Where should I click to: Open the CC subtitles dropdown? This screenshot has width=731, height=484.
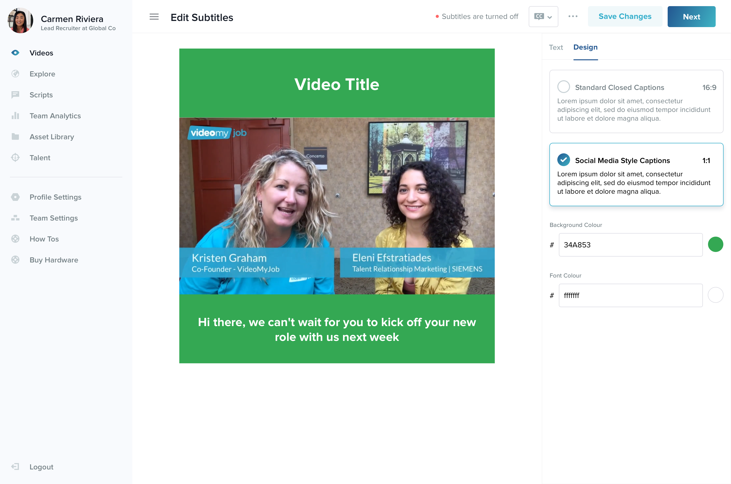click(x=543, y=17)
